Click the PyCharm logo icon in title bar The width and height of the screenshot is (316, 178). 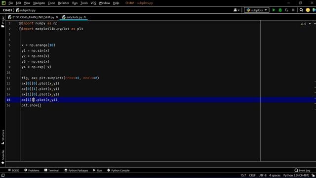point(3,3)
